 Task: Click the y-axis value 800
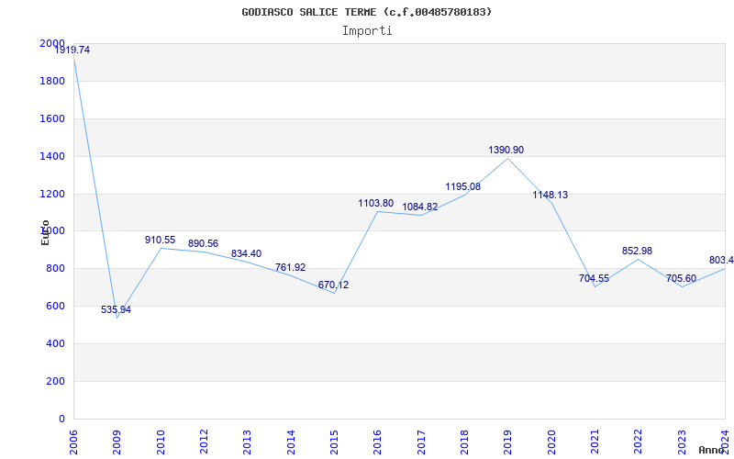[56, 268]
